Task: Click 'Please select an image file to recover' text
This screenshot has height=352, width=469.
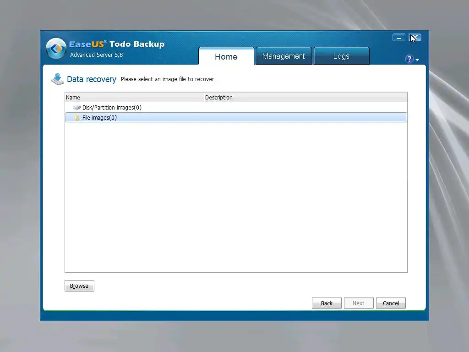Action: tap(168, 79)
